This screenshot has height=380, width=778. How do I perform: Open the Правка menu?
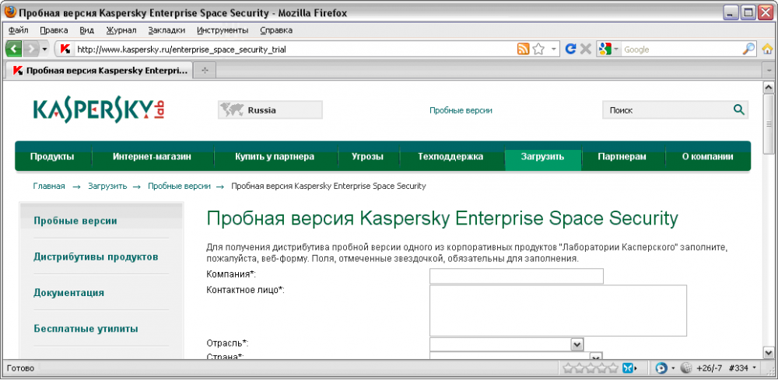tap(54, 30)
